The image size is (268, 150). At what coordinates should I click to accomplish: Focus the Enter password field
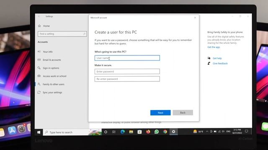tap(127, 71)
